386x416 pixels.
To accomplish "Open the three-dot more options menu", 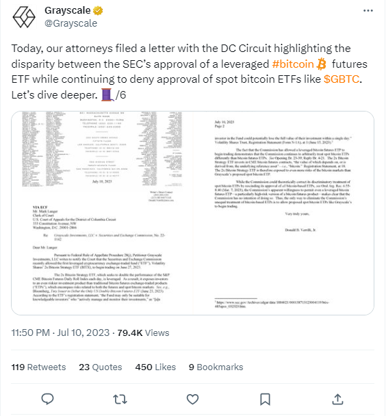I will click(368, 11).
